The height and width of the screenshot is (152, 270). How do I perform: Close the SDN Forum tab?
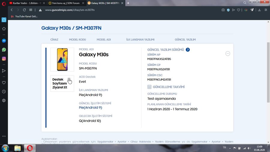pos(83,3)
